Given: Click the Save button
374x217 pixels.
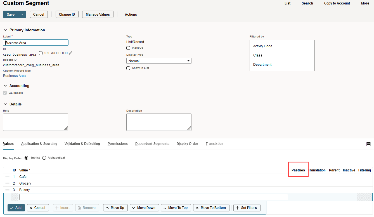Looking at the screenshot, I should click(x=11, y=15).
